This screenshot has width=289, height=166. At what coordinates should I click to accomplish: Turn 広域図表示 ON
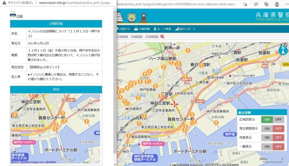267,120
